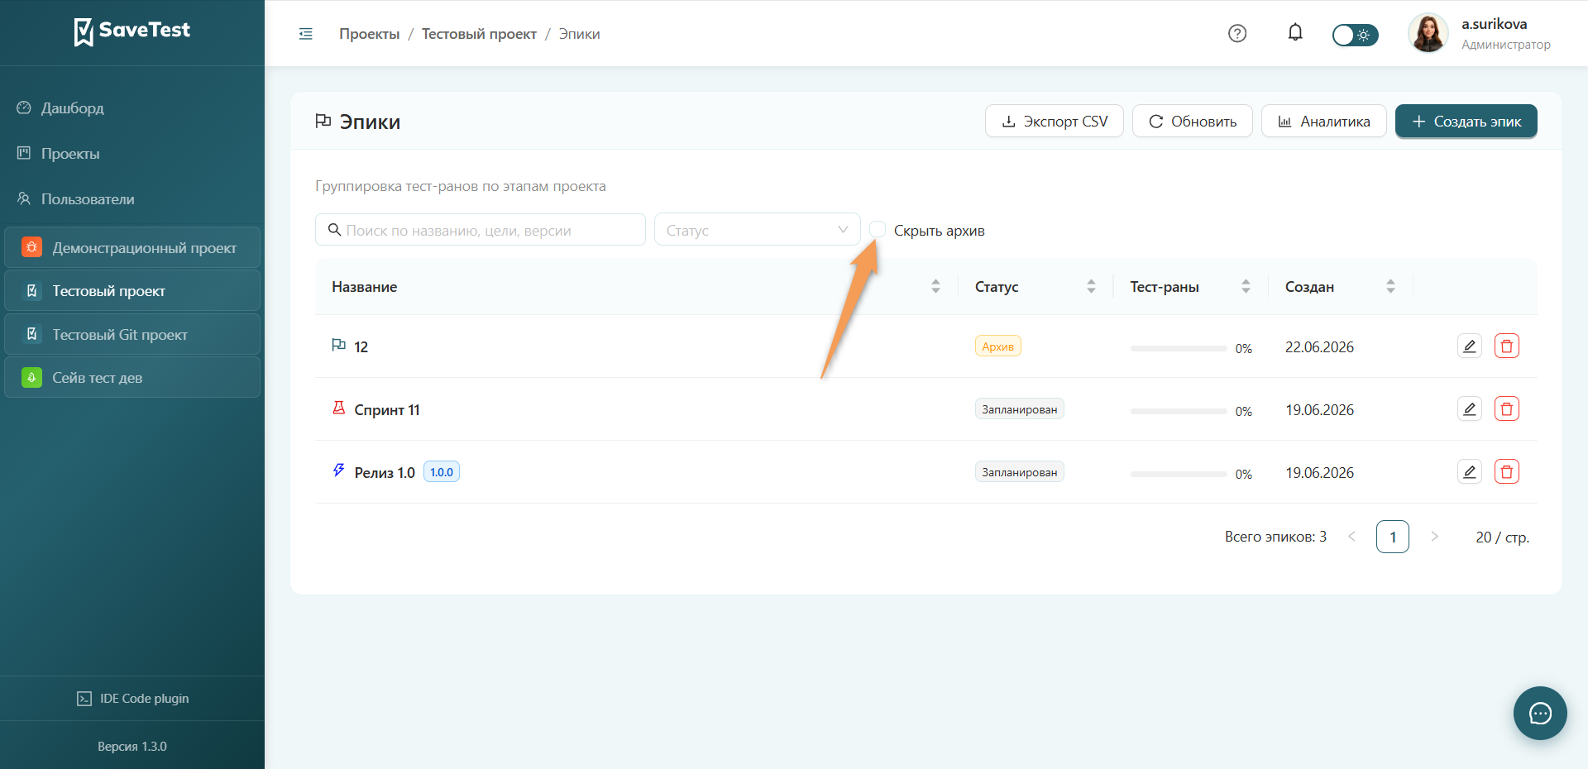Delete the Спринт 11 epic
The width and height of the screenshot is (1588, 769).
pyautogui.click(x=1507, y=409)
